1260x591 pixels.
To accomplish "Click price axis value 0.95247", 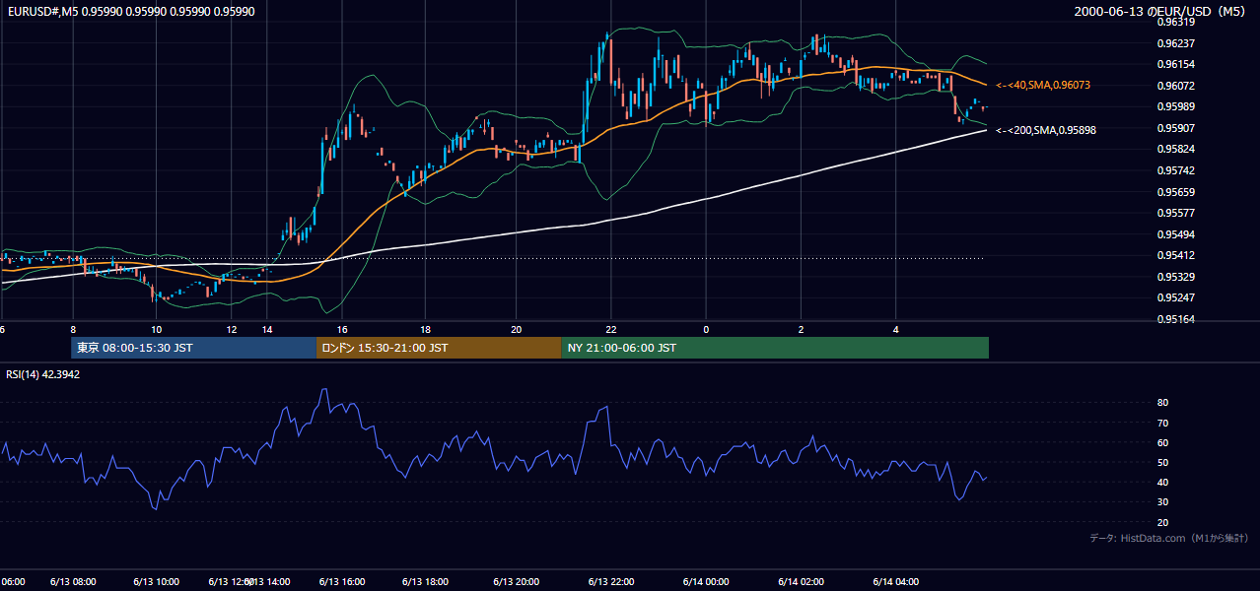I will coord(1176,297).
